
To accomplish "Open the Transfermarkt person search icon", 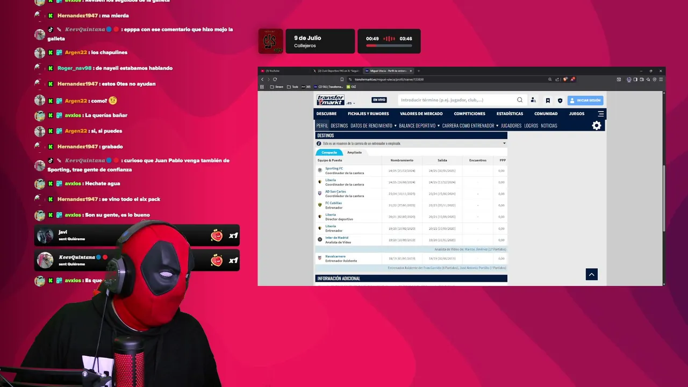I will (x=533, y=100).
